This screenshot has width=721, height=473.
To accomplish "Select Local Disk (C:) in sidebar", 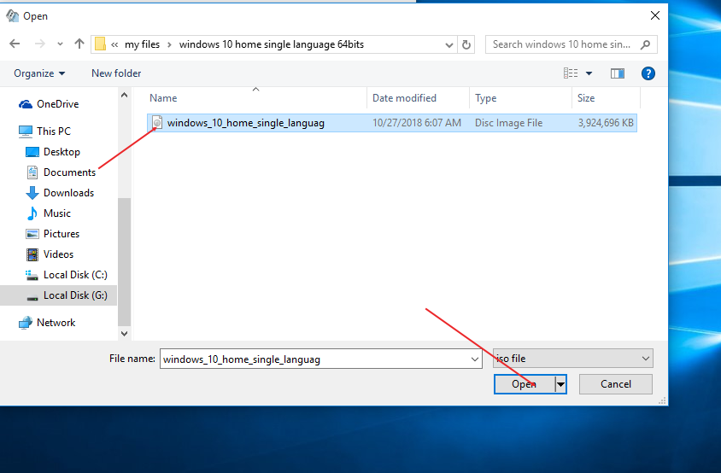I will 75,275.
